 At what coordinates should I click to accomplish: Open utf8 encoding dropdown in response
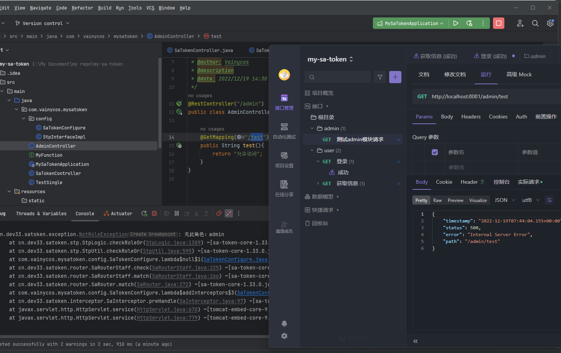click(531, 200)
